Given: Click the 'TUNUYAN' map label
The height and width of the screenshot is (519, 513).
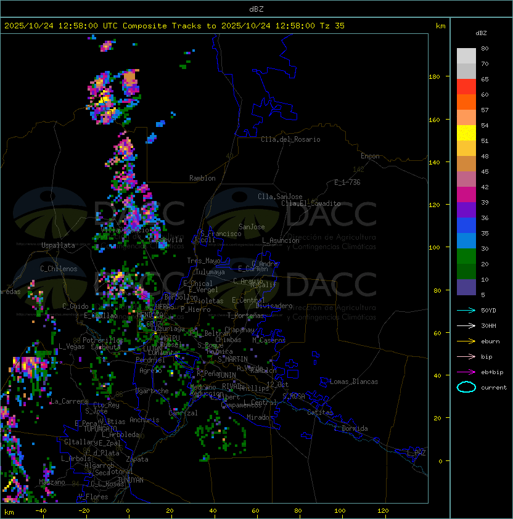Looking at the screenshot, I should click(131, 480).
